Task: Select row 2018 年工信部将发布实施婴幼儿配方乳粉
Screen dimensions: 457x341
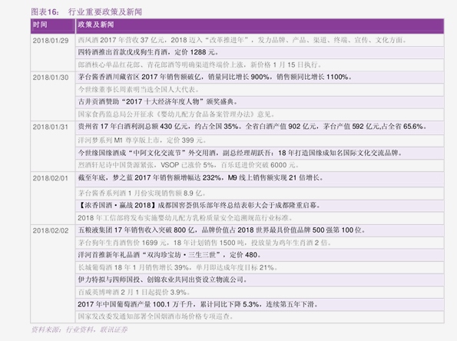Action: point(260,218)
